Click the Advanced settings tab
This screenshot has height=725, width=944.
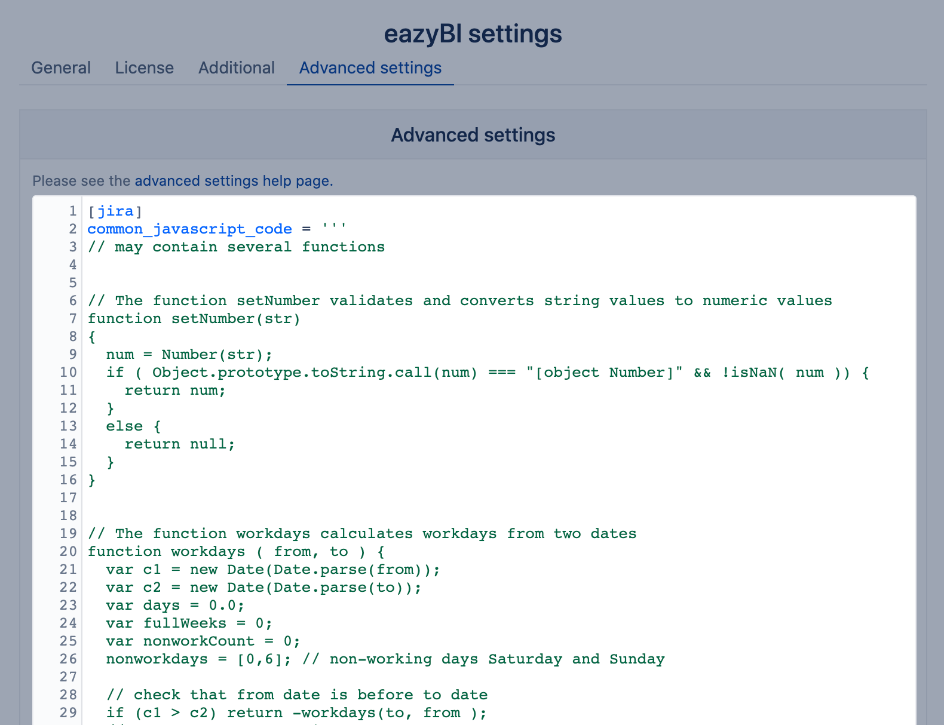click(370, 68)
